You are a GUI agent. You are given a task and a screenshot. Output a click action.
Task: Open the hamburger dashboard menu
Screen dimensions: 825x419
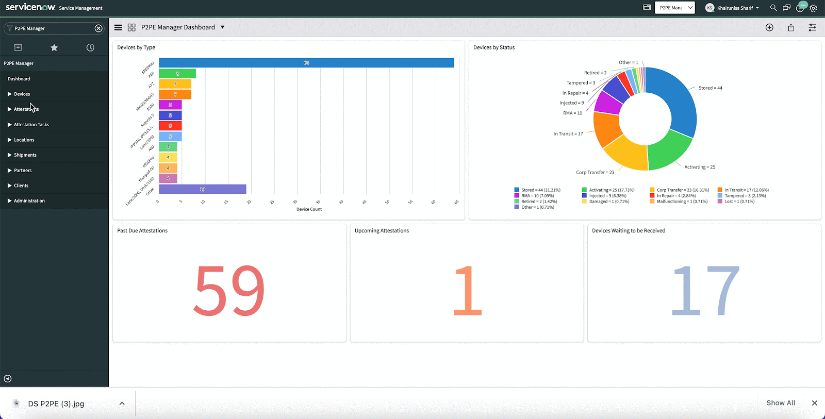118,27
